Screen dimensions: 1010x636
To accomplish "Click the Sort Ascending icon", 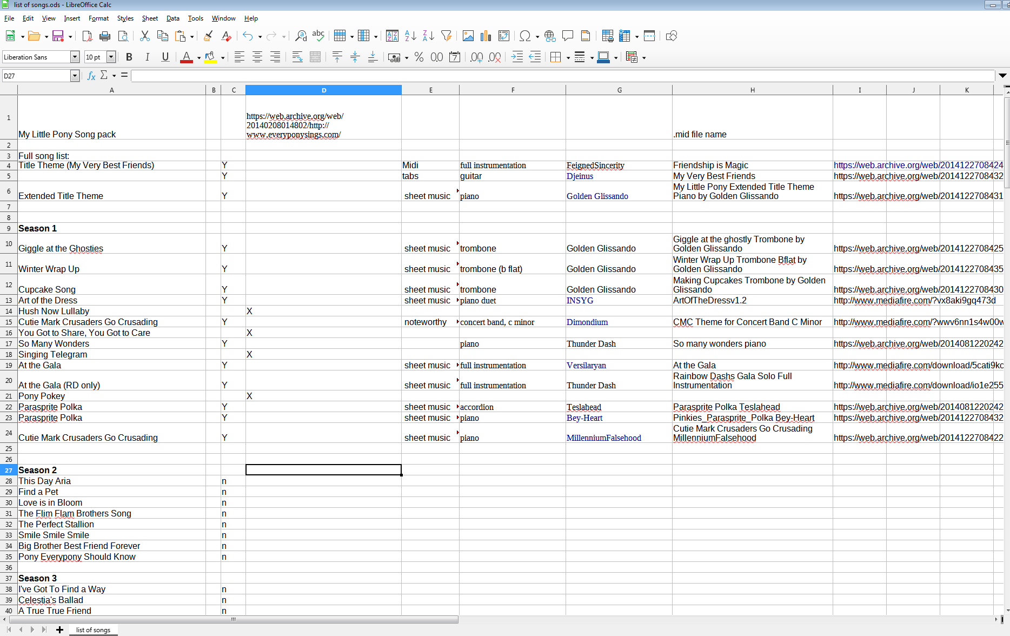I will (x=410, y=36).
